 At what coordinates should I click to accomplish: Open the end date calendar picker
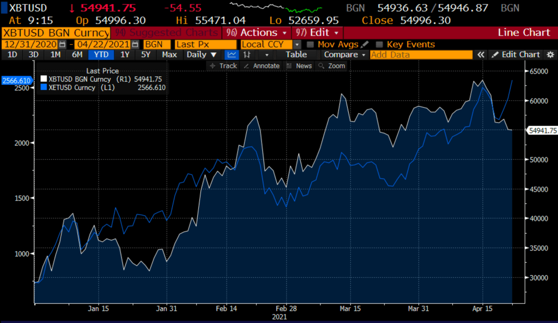pos(134,45)
